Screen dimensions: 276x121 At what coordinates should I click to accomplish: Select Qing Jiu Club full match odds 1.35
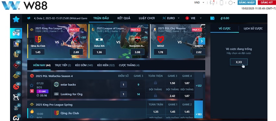click(x=156, y=112)
